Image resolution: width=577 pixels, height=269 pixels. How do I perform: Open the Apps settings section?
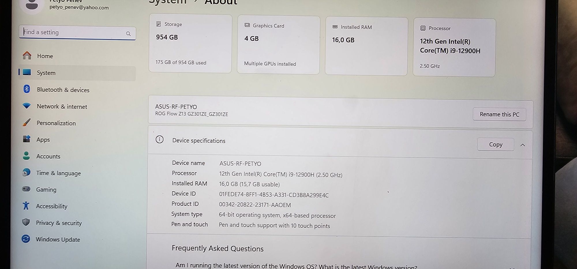coord(77,139)
